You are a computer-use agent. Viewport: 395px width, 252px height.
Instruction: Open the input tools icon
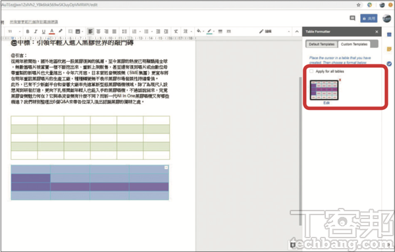point(186,32)
